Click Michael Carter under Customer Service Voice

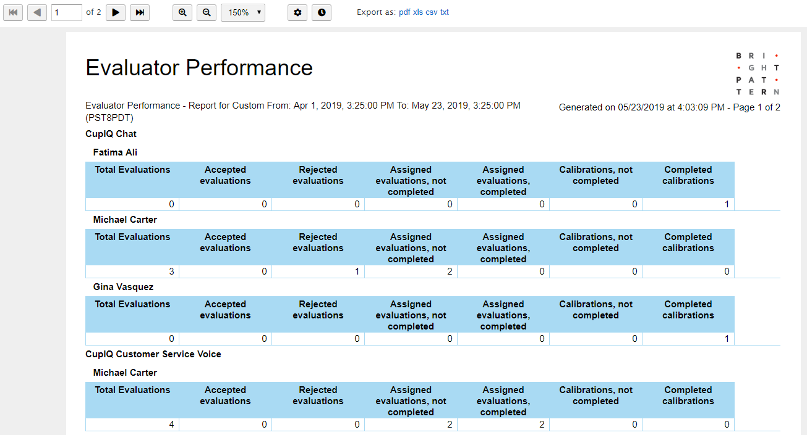tap(125, 373)
